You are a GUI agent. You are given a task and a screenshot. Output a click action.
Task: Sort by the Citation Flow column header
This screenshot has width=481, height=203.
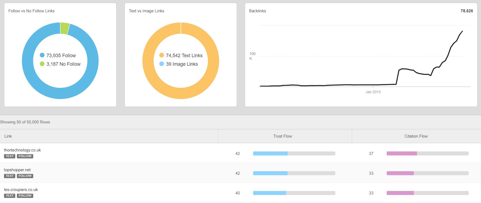pyautogui.click(x=416, y=136)
